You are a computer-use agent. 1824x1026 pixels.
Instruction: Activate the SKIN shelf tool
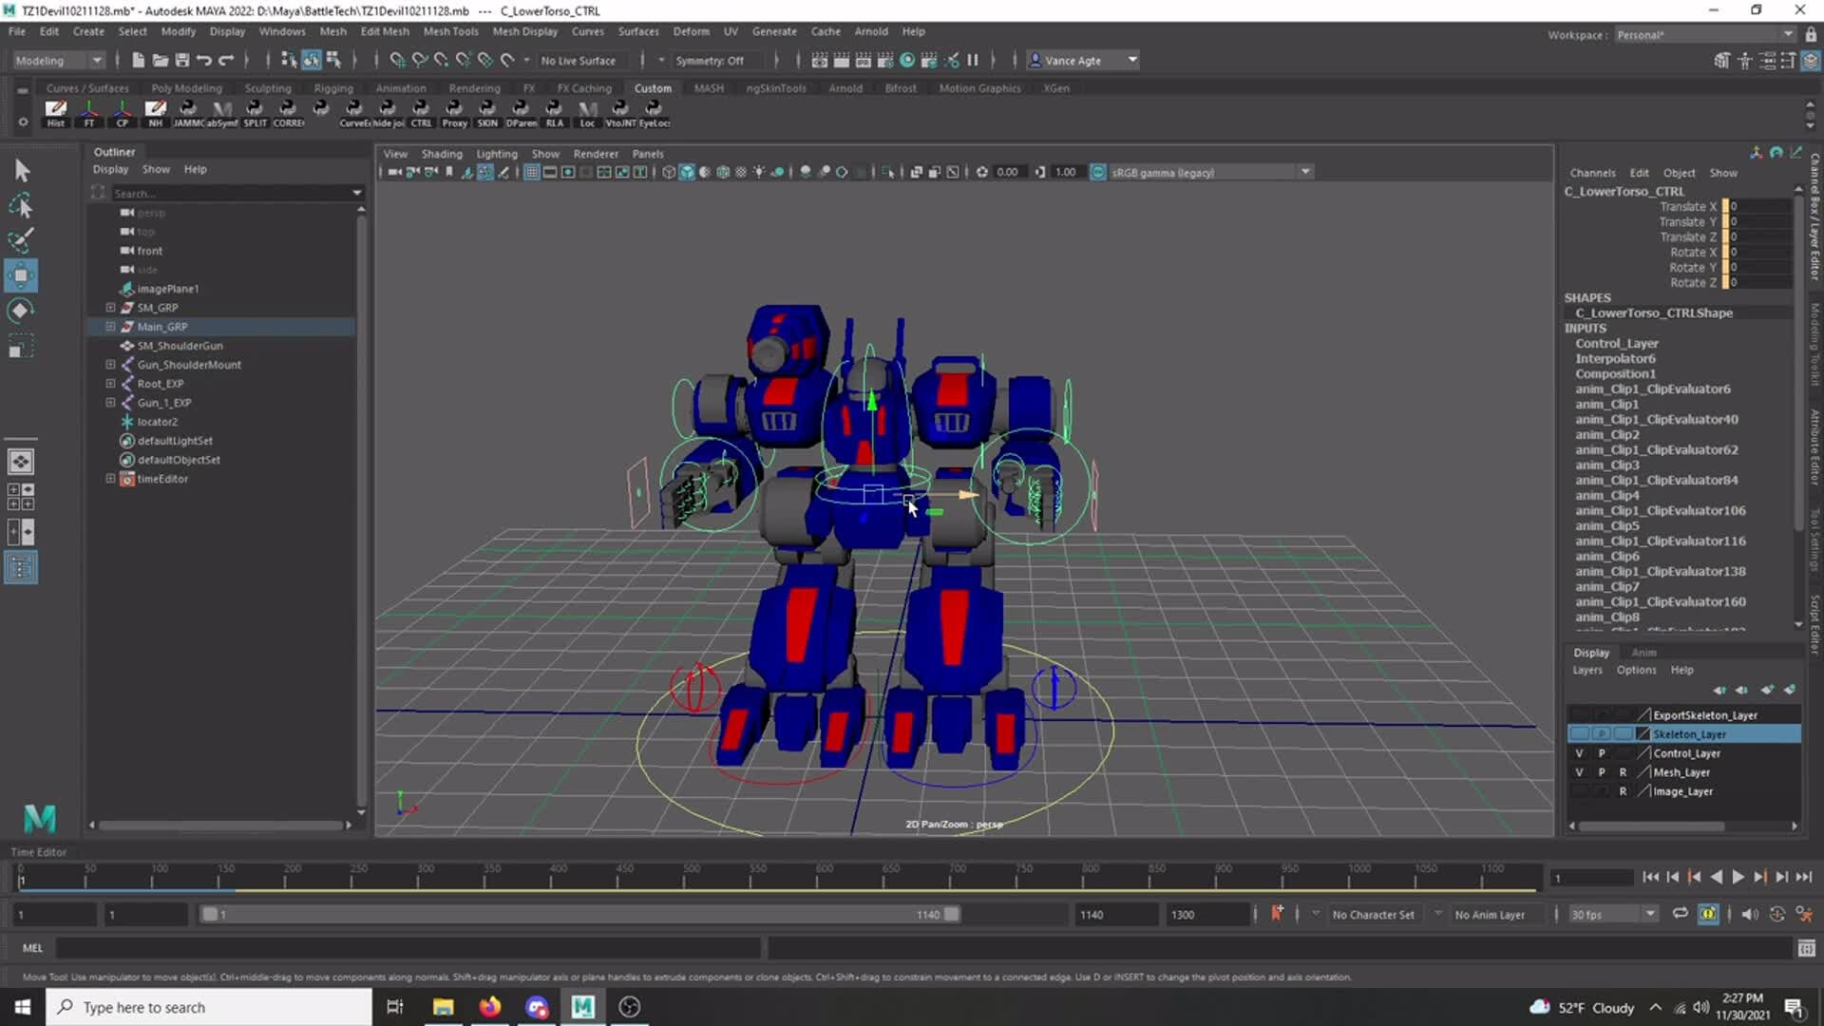point(487,112)
